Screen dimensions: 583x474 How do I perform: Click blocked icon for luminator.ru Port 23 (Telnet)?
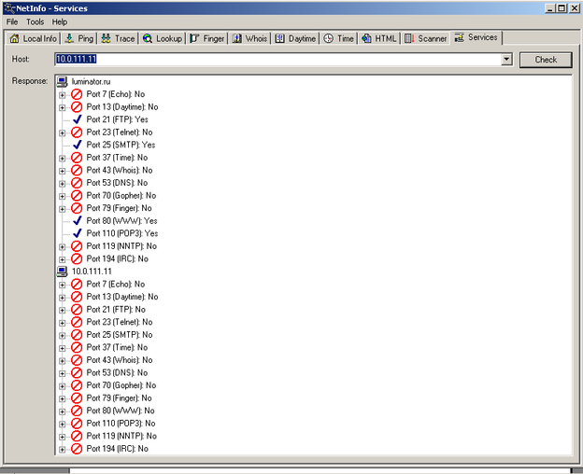[77, 132]
